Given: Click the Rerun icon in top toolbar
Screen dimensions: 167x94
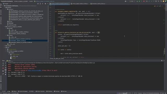Looking at the screenshot, I should 137,1.
